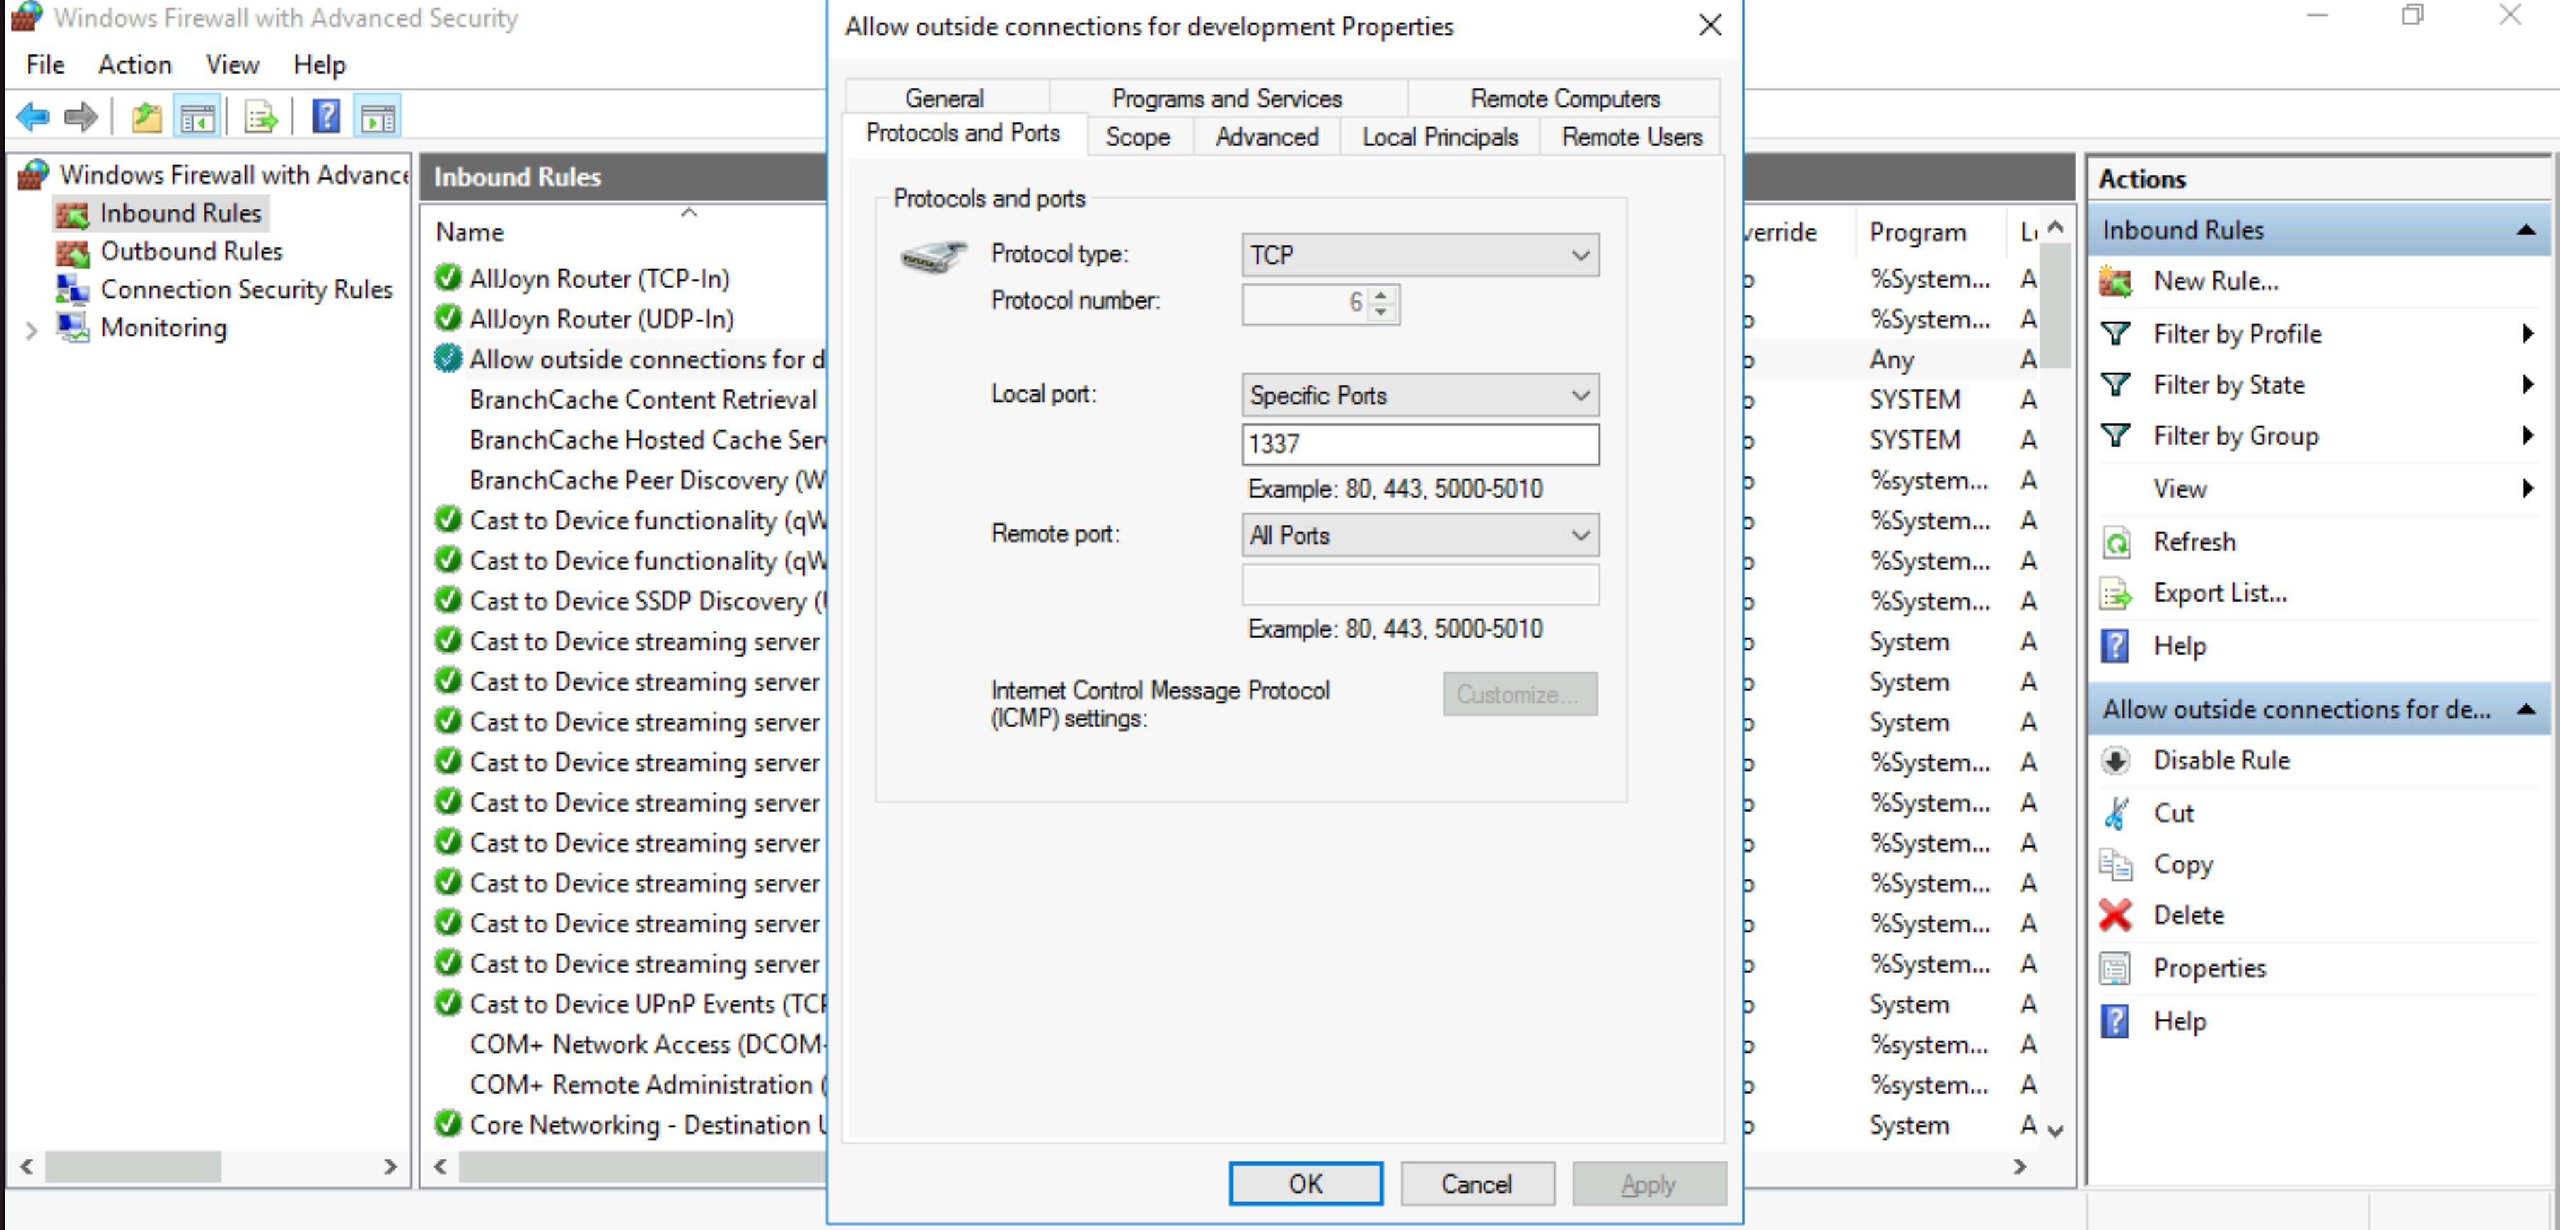Open the Protocol type dropdown
This screenshot has height=1230, width=2560.
[x=1419, y=255]
